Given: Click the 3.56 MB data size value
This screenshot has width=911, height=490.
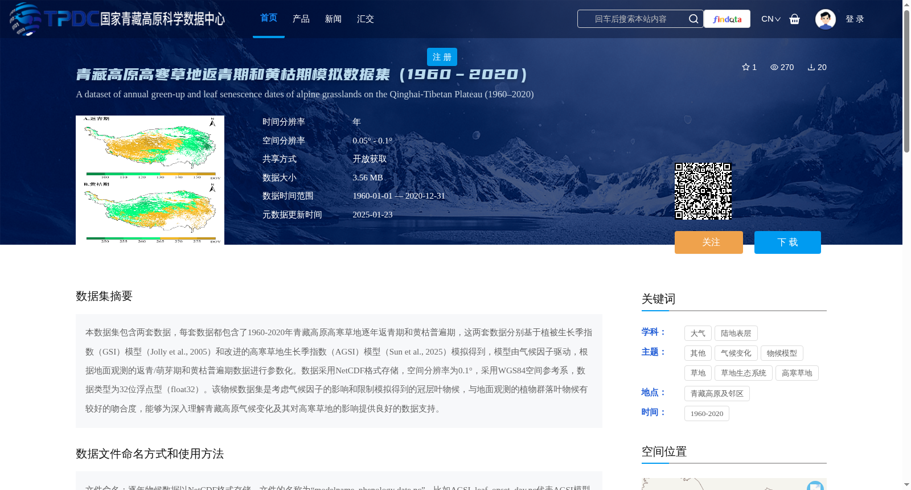Looking at the screenshot, I should (368, 178).
